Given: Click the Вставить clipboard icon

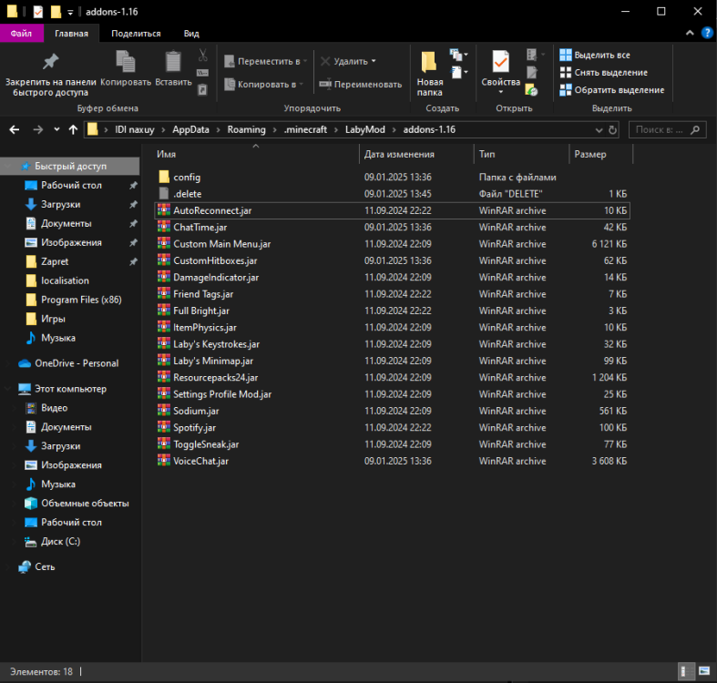Looking at the screenshot, I should (x=173, y=61).
